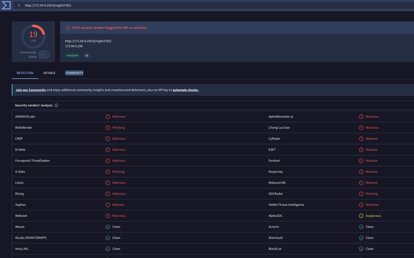
Task: Follow the automate checks link
Action: point(186,90)
